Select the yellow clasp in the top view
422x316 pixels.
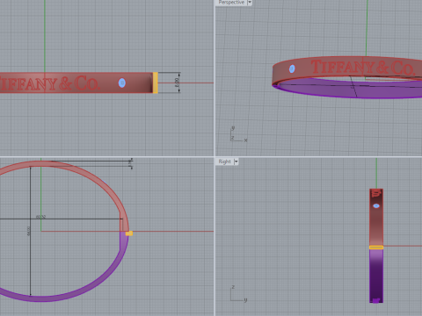pyautogui.click(x=129, y=233)
